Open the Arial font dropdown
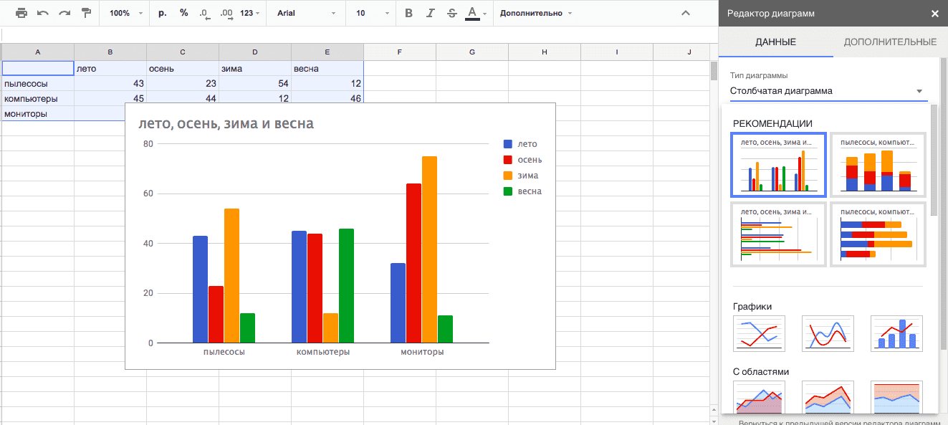This screenshot has width=948, height=425. tap(306, 14)
